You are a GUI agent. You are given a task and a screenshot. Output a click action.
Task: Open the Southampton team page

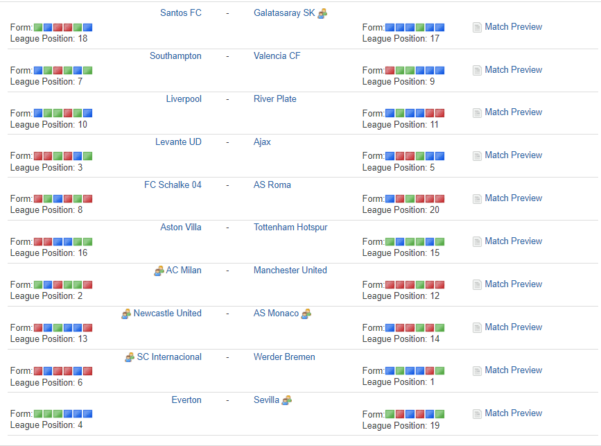tap(175, 56)
